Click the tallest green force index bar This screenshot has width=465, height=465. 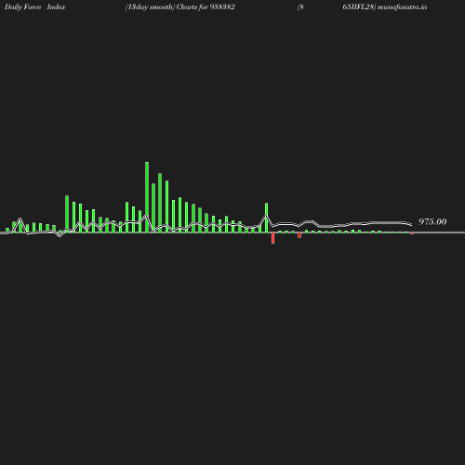point(147,197)
